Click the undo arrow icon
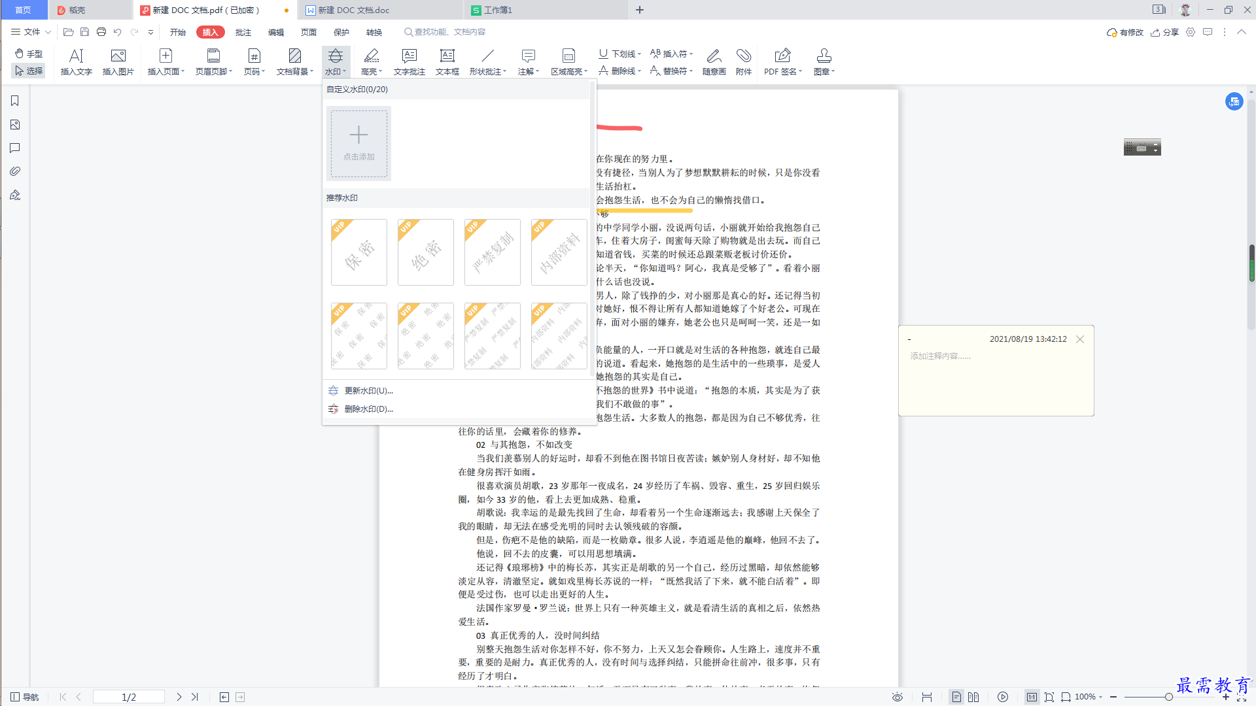1256x706 pixels. (118, 31)
